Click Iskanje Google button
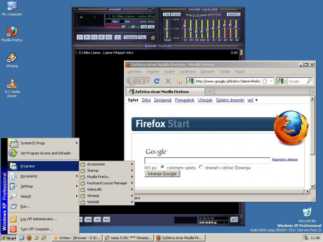Image resolution: width=323 pixels, height=242 pixels. [162, 174]
